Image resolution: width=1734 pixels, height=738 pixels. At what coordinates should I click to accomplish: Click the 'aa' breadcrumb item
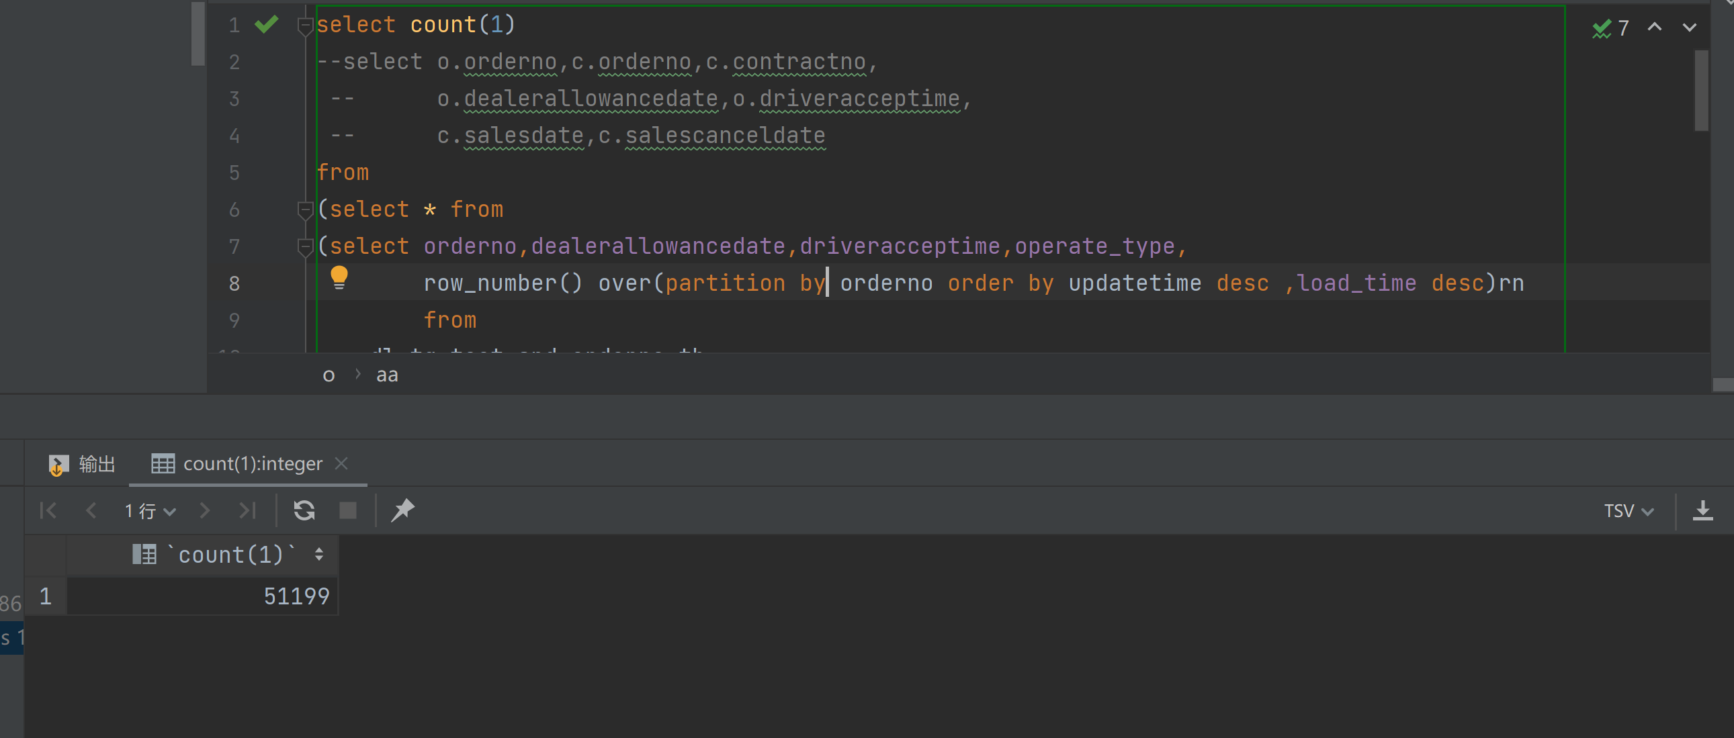(387, 375)
